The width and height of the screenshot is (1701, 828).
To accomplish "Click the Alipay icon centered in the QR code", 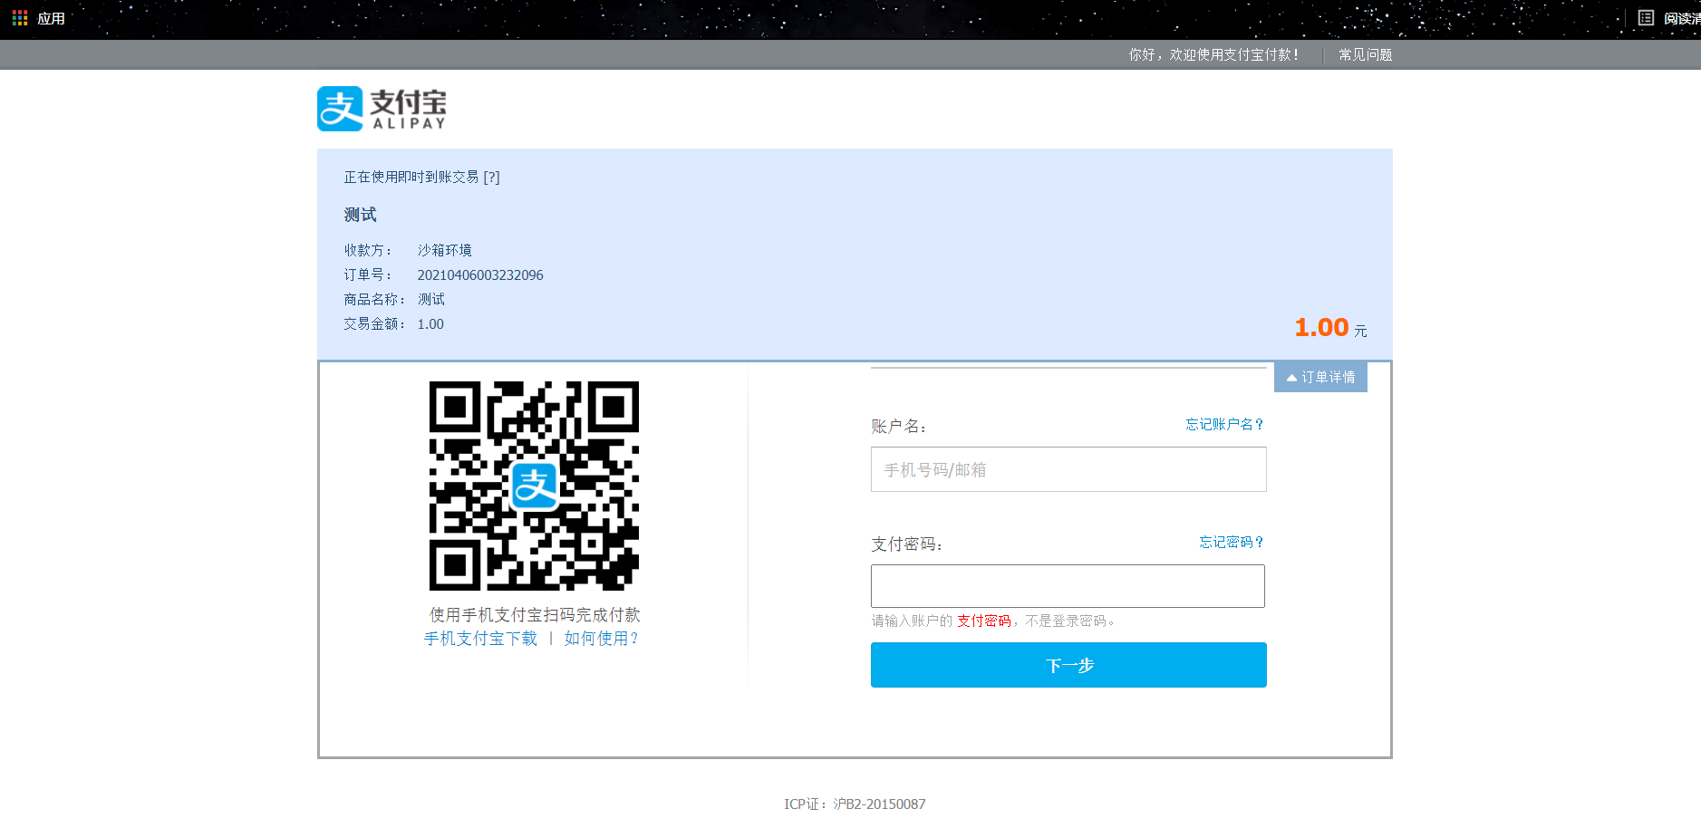I will pyautogui.click(x=535, y=486).
